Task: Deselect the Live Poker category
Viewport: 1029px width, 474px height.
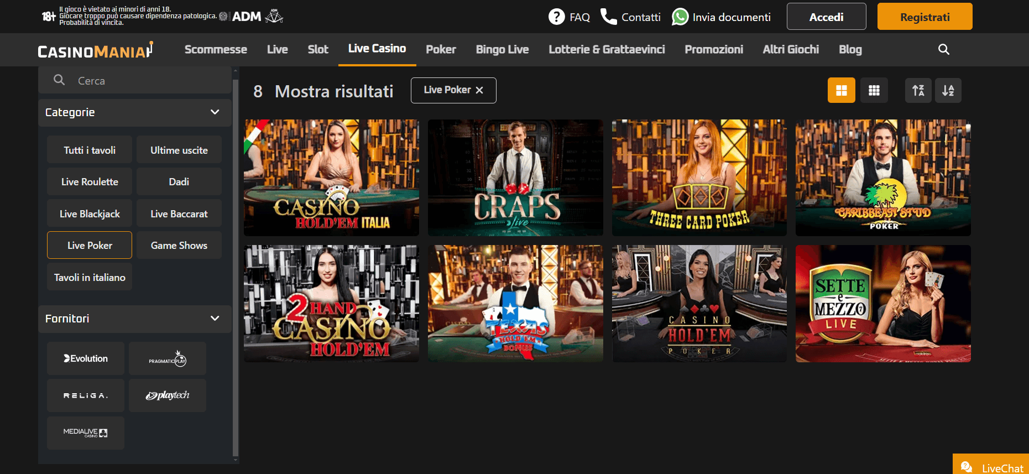Action: [90, 245]
